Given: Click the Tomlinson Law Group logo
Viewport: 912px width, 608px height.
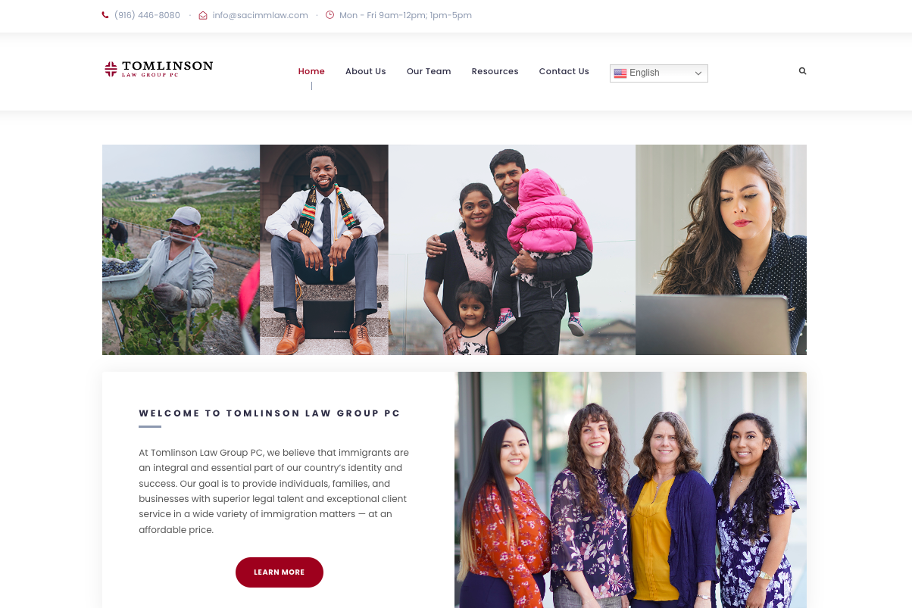Looking at the screenshot, I should click(158, 69).
